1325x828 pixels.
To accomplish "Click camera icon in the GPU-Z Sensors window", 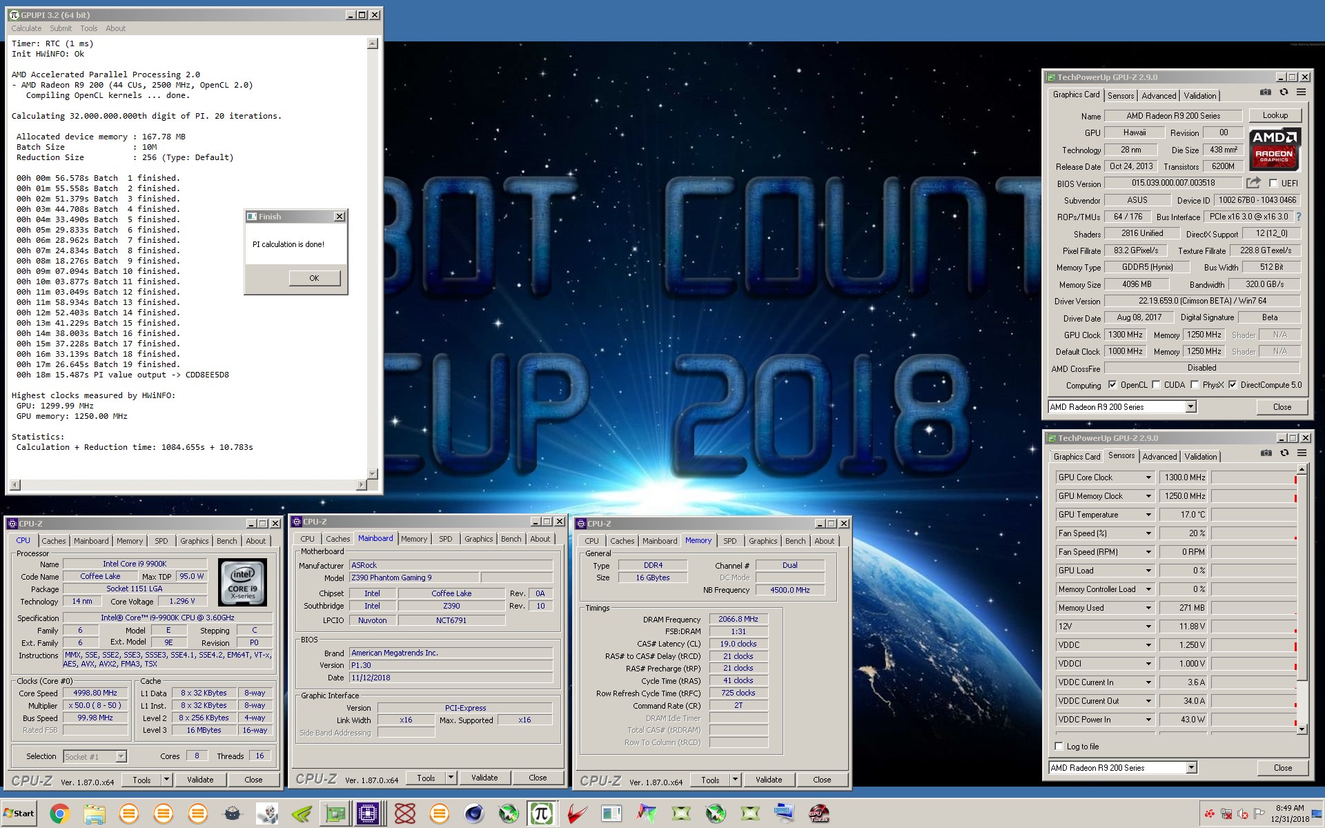I will pyautogui.click(x=1266, y=453).
